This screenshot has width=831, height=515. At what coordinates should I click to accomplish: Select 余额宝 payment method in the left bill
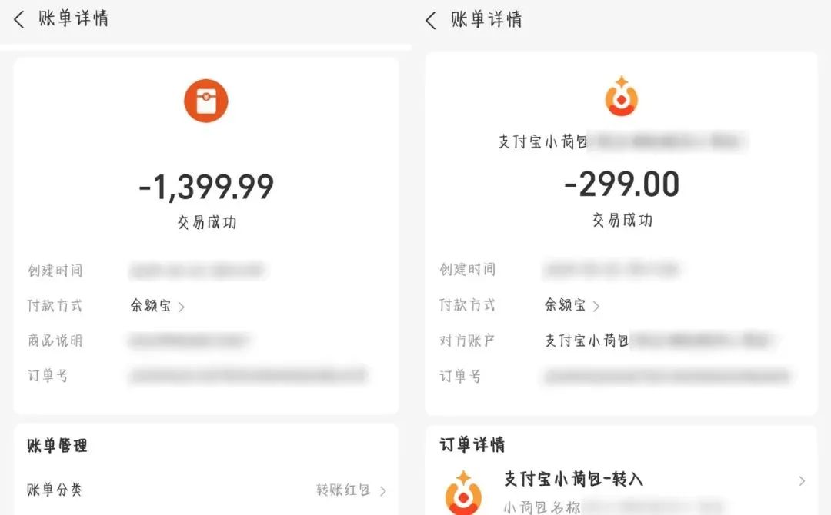[x=151, y=305]
